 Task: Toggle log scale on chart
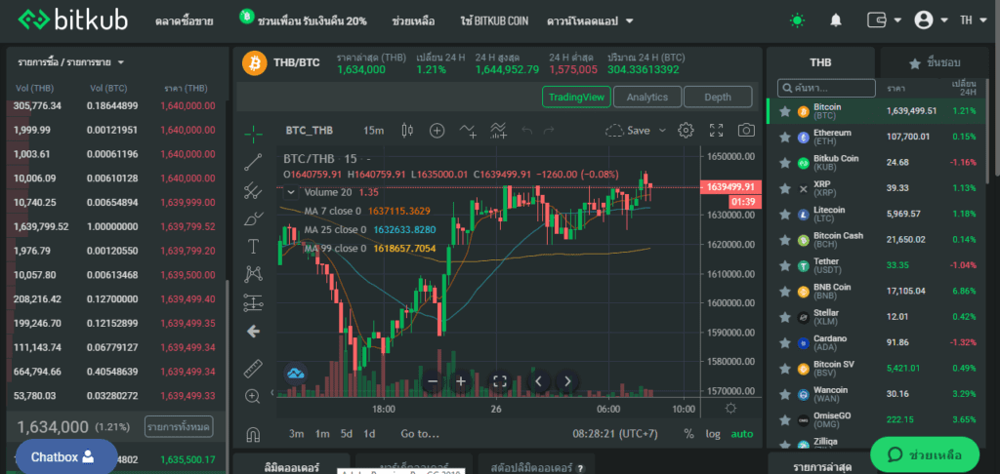713,434
